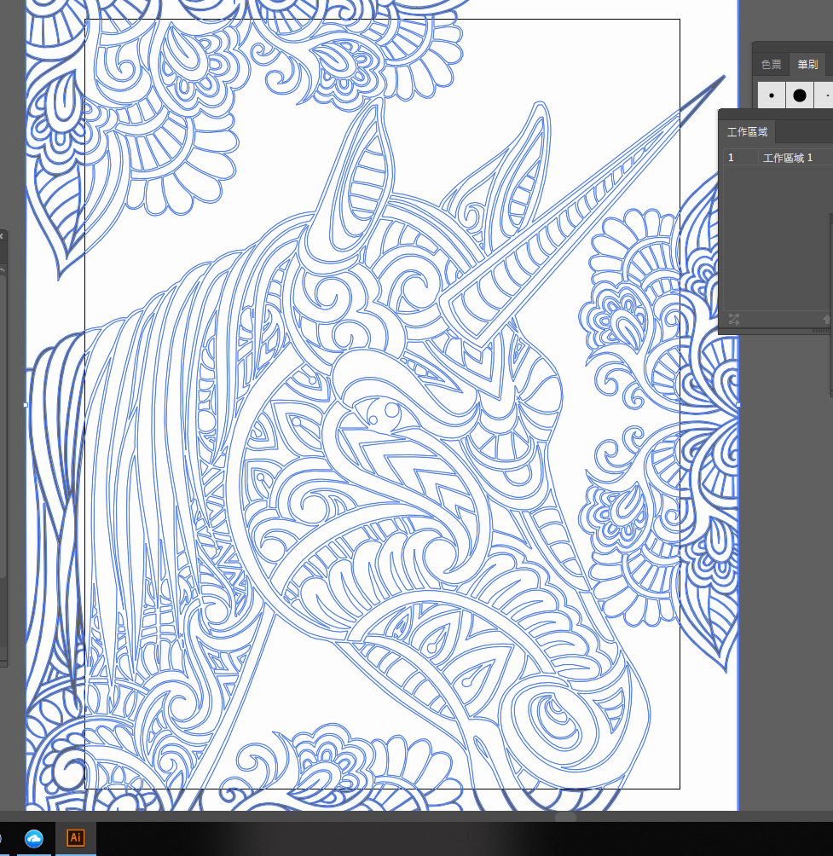The height and width of the screenshot is (856, 833).
Task: Switch to the 色票 (Swatches) tab
Action: pyautogui.click(x=771, y=64)
